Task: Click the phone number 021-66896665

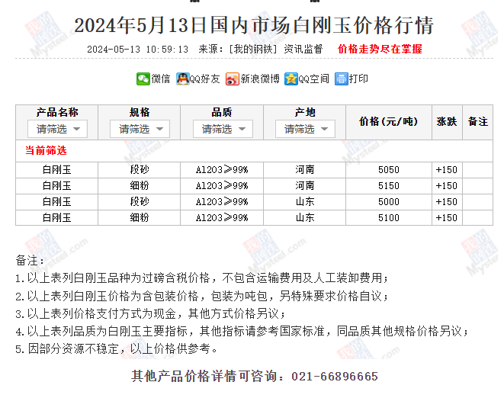Action: (335, 377)
